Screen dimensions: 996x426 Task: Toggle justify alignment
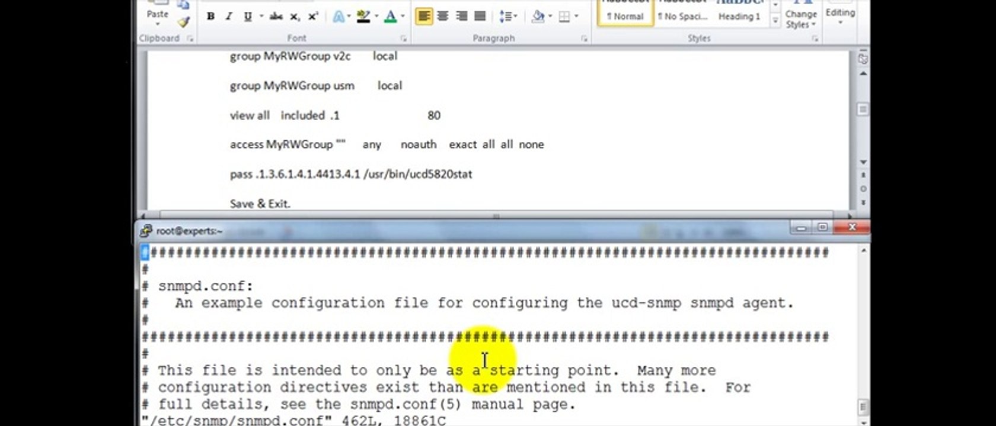[480, 16]
